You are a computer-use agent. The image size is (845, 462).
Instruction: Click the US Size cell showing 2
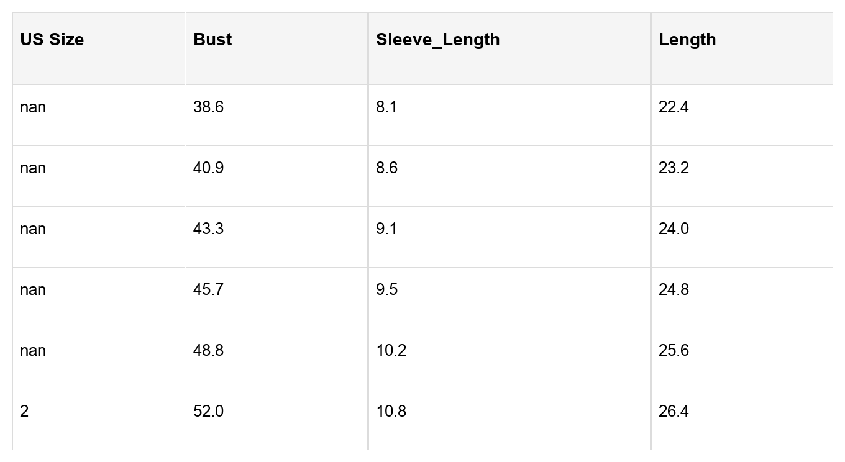point(99,420)
